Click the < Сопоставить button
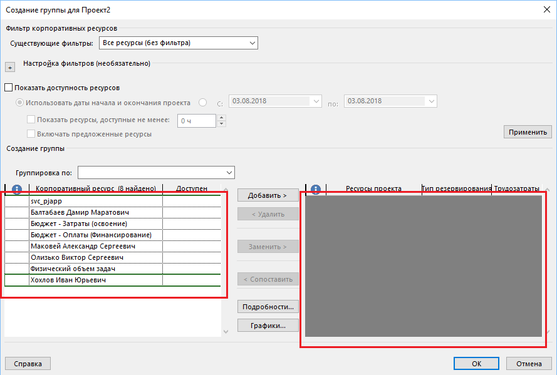This screenshot has width=557, height=375. click(x=268, y=279)
